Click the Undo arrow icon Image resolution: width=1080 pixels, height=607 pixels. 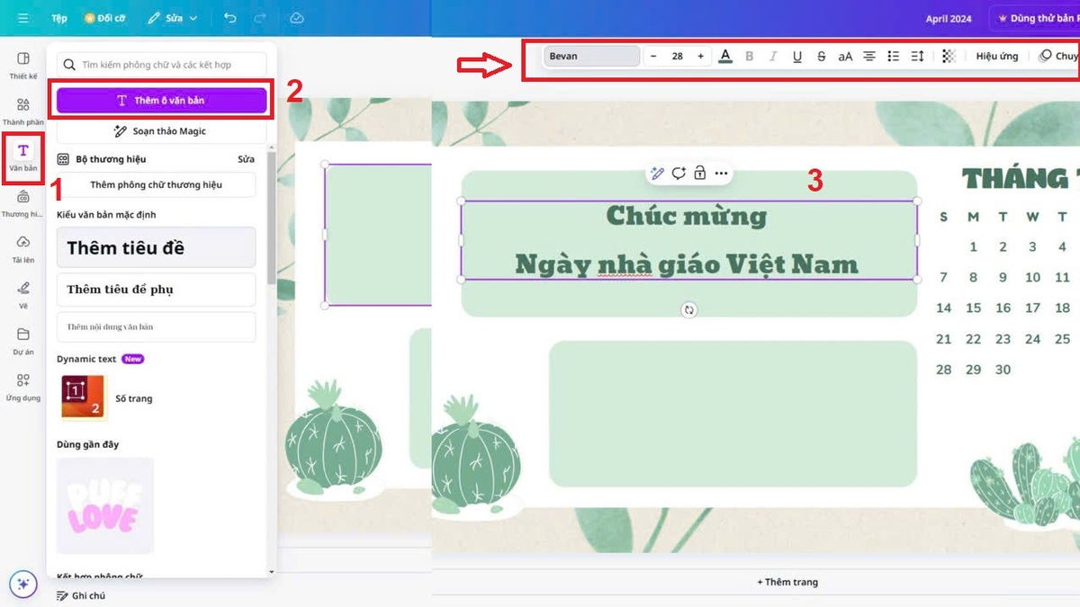tap(229, 17)
